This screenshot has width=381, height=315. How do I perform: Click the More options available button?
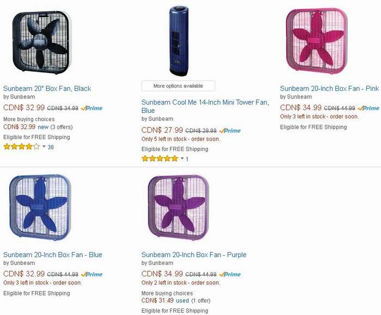tap(179, 86)
